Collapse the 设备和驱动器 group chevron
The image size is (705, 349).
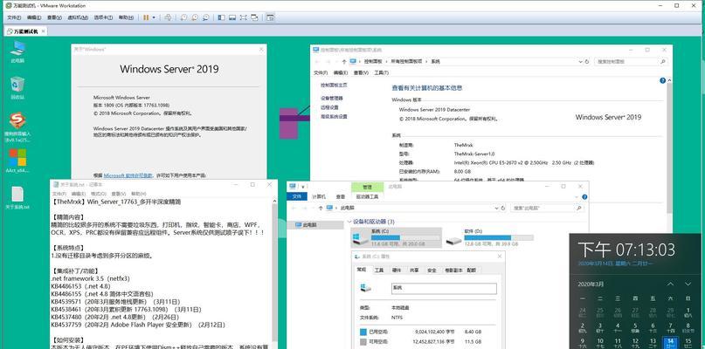[349, 222]
